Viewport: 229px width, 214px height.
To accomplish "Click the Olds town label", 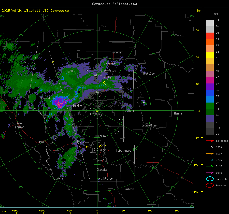I will tap(97, 106).
